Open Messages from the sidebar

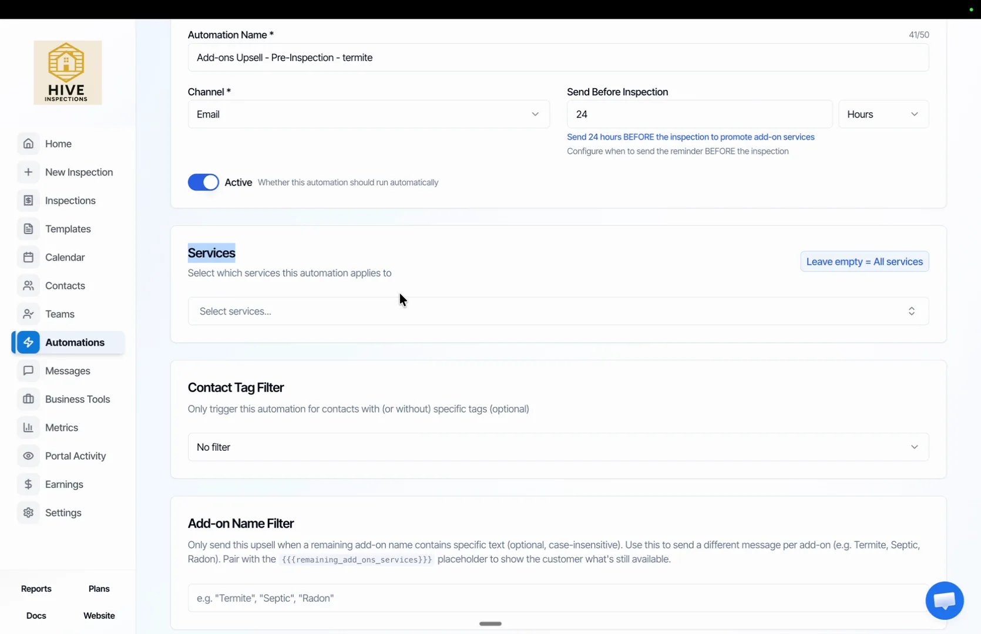click(69, 370)
